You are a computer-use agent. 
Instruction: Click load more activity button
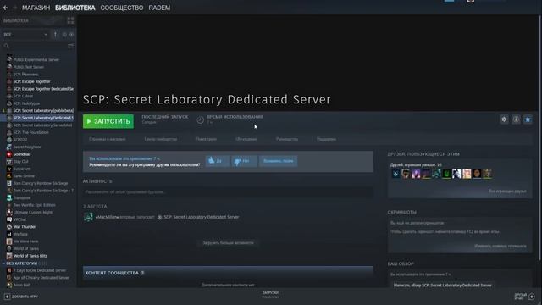[228, 243]
